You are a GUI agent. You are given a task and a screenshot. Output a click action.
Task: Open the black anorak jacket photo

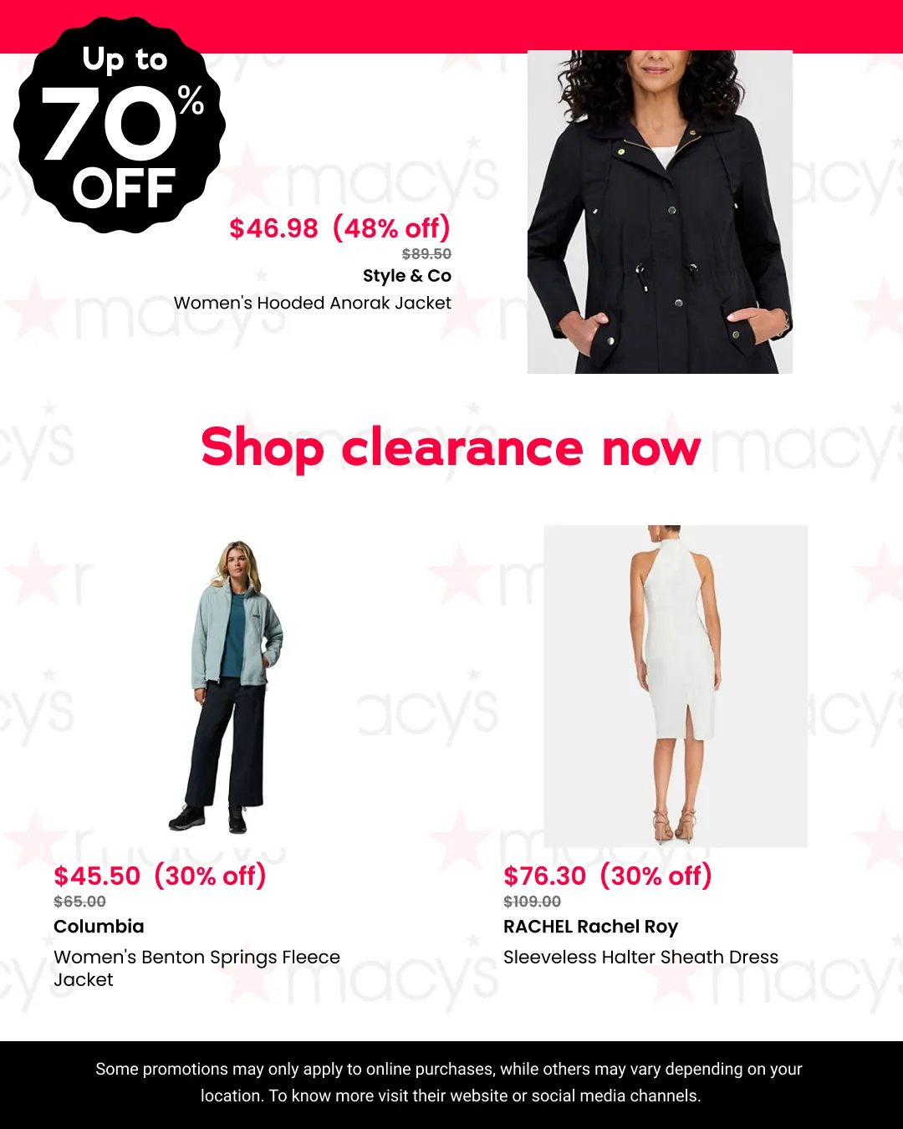tap(660, 212)
